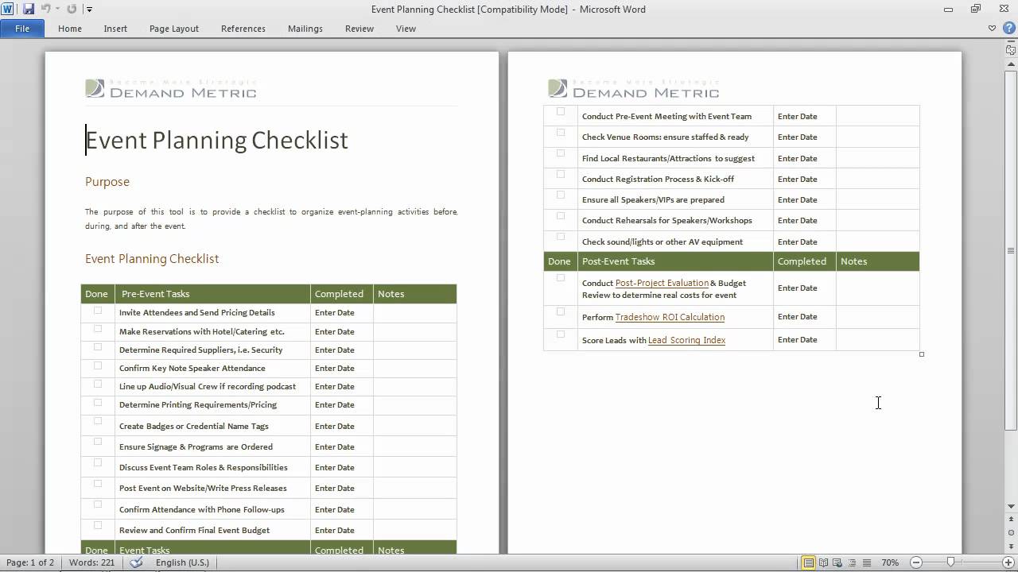Check the Determine Required Suppliers box
This screenshot has height=572, width=1018.
click(x=98, y=347)
